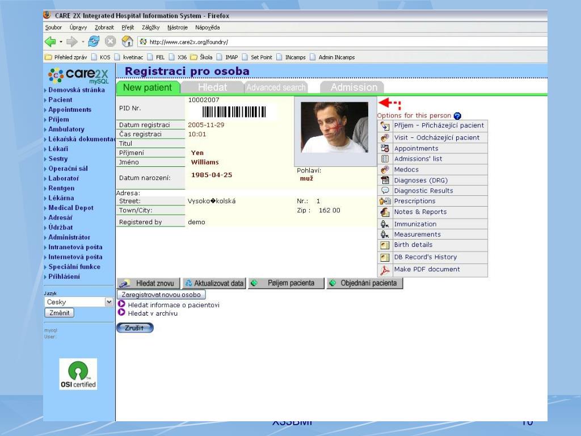This screenshot has height=436, width=581.
Task: Open Domovská stránka in the sidebar
Action: point(77,90)
